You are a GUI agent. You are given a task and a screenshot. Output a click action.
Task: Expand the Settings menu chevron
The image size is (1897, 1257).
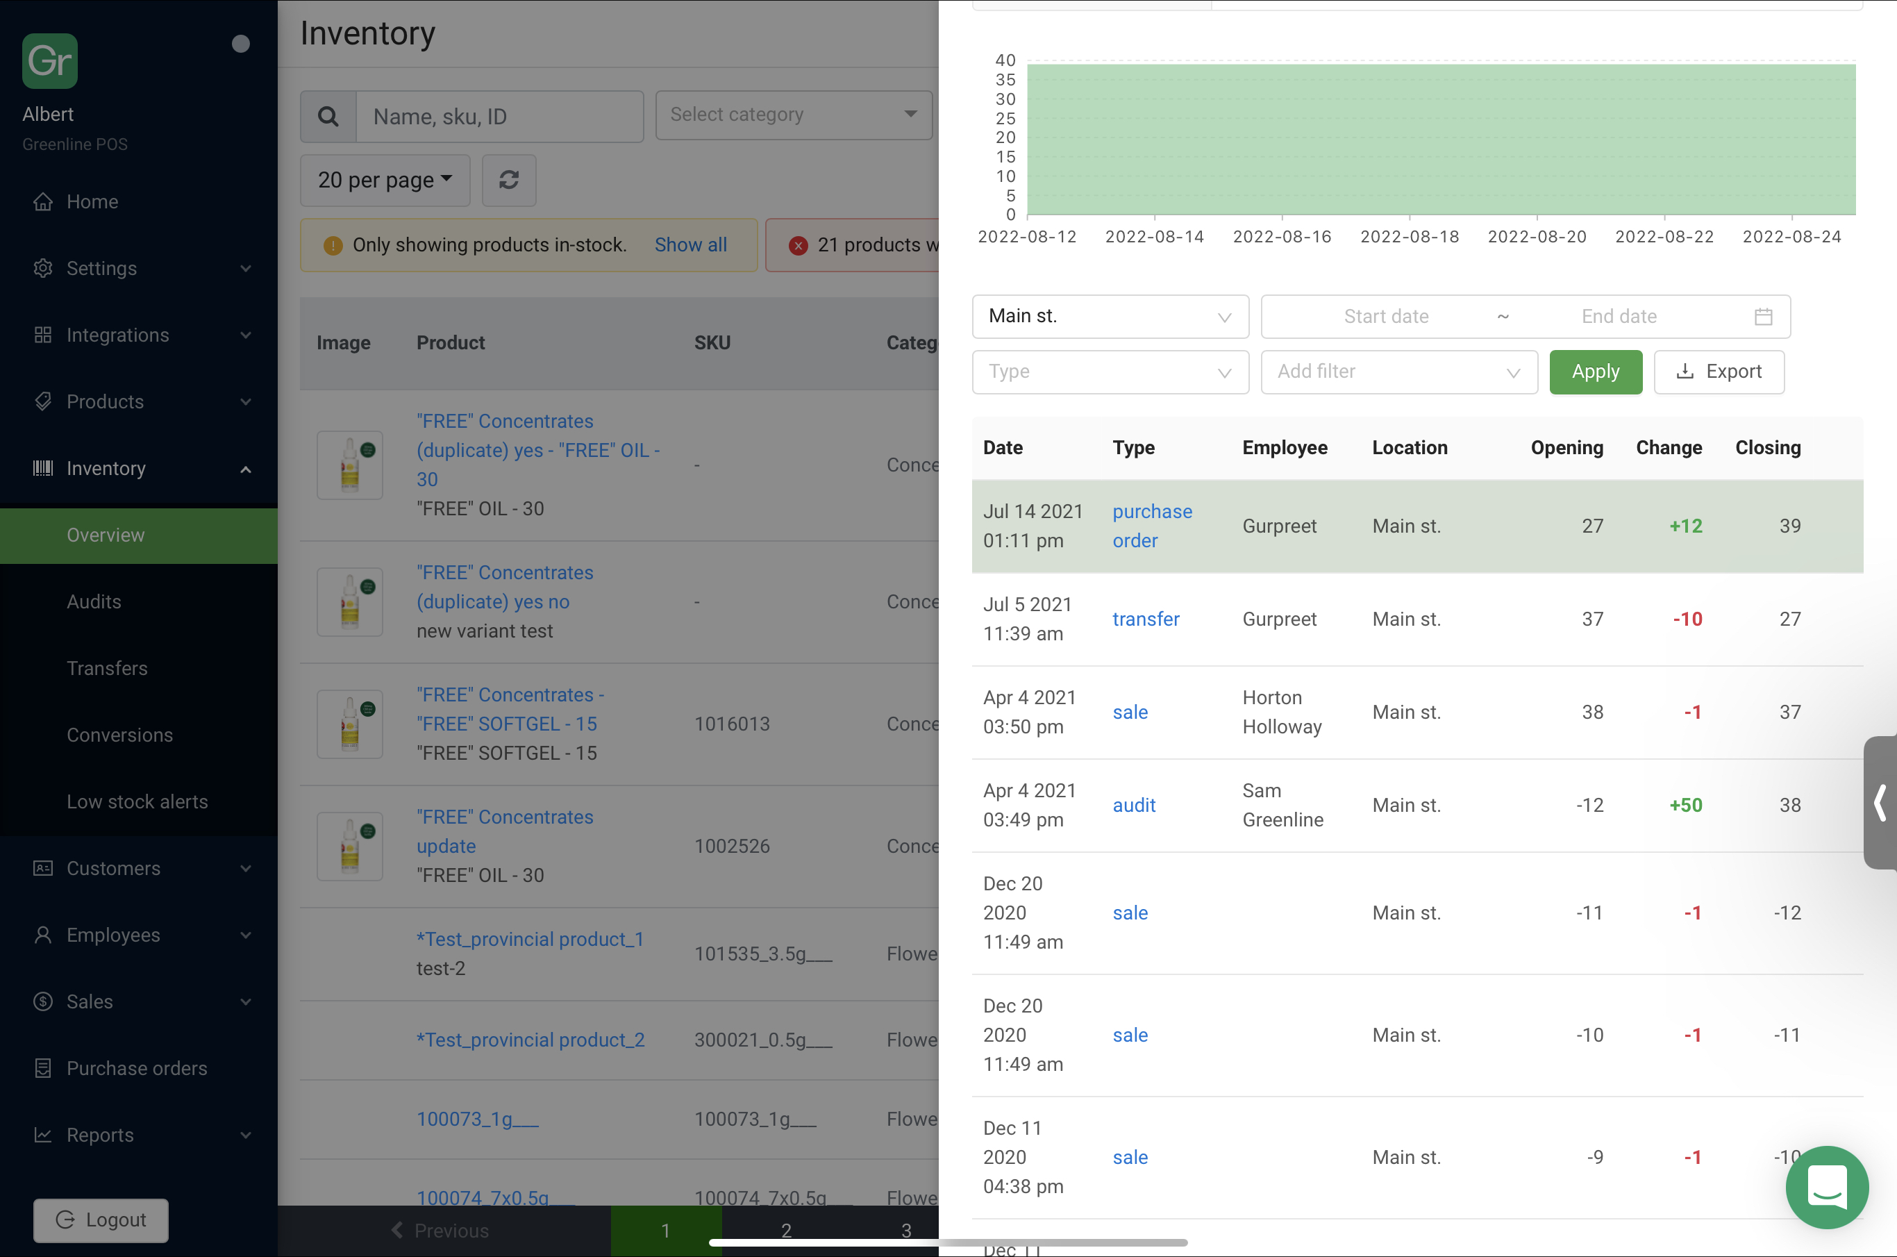coord(246,268)
